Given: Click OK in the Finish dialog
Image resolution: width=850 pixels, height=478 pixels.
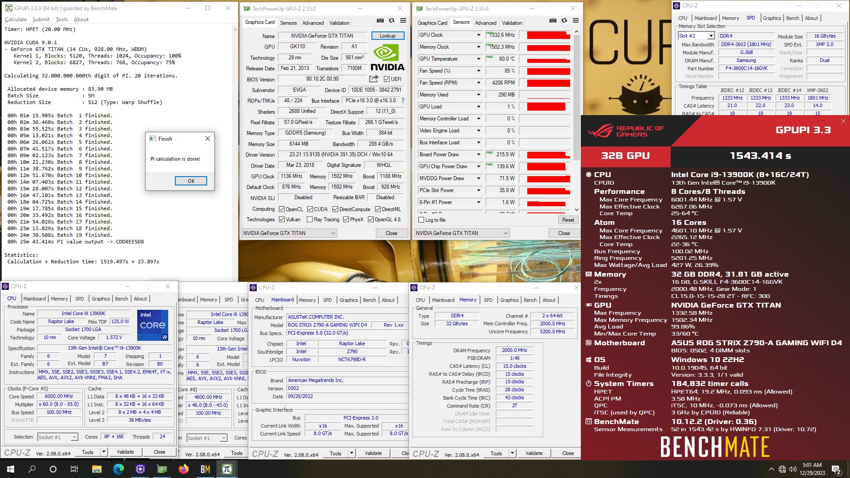Looking at the screenshot, I should pyautogui.click(x=191, y=181).
